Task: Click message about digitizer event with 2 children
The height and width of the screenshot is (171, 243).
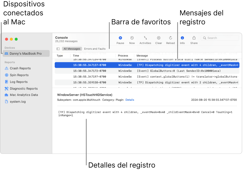Action: 188,83
